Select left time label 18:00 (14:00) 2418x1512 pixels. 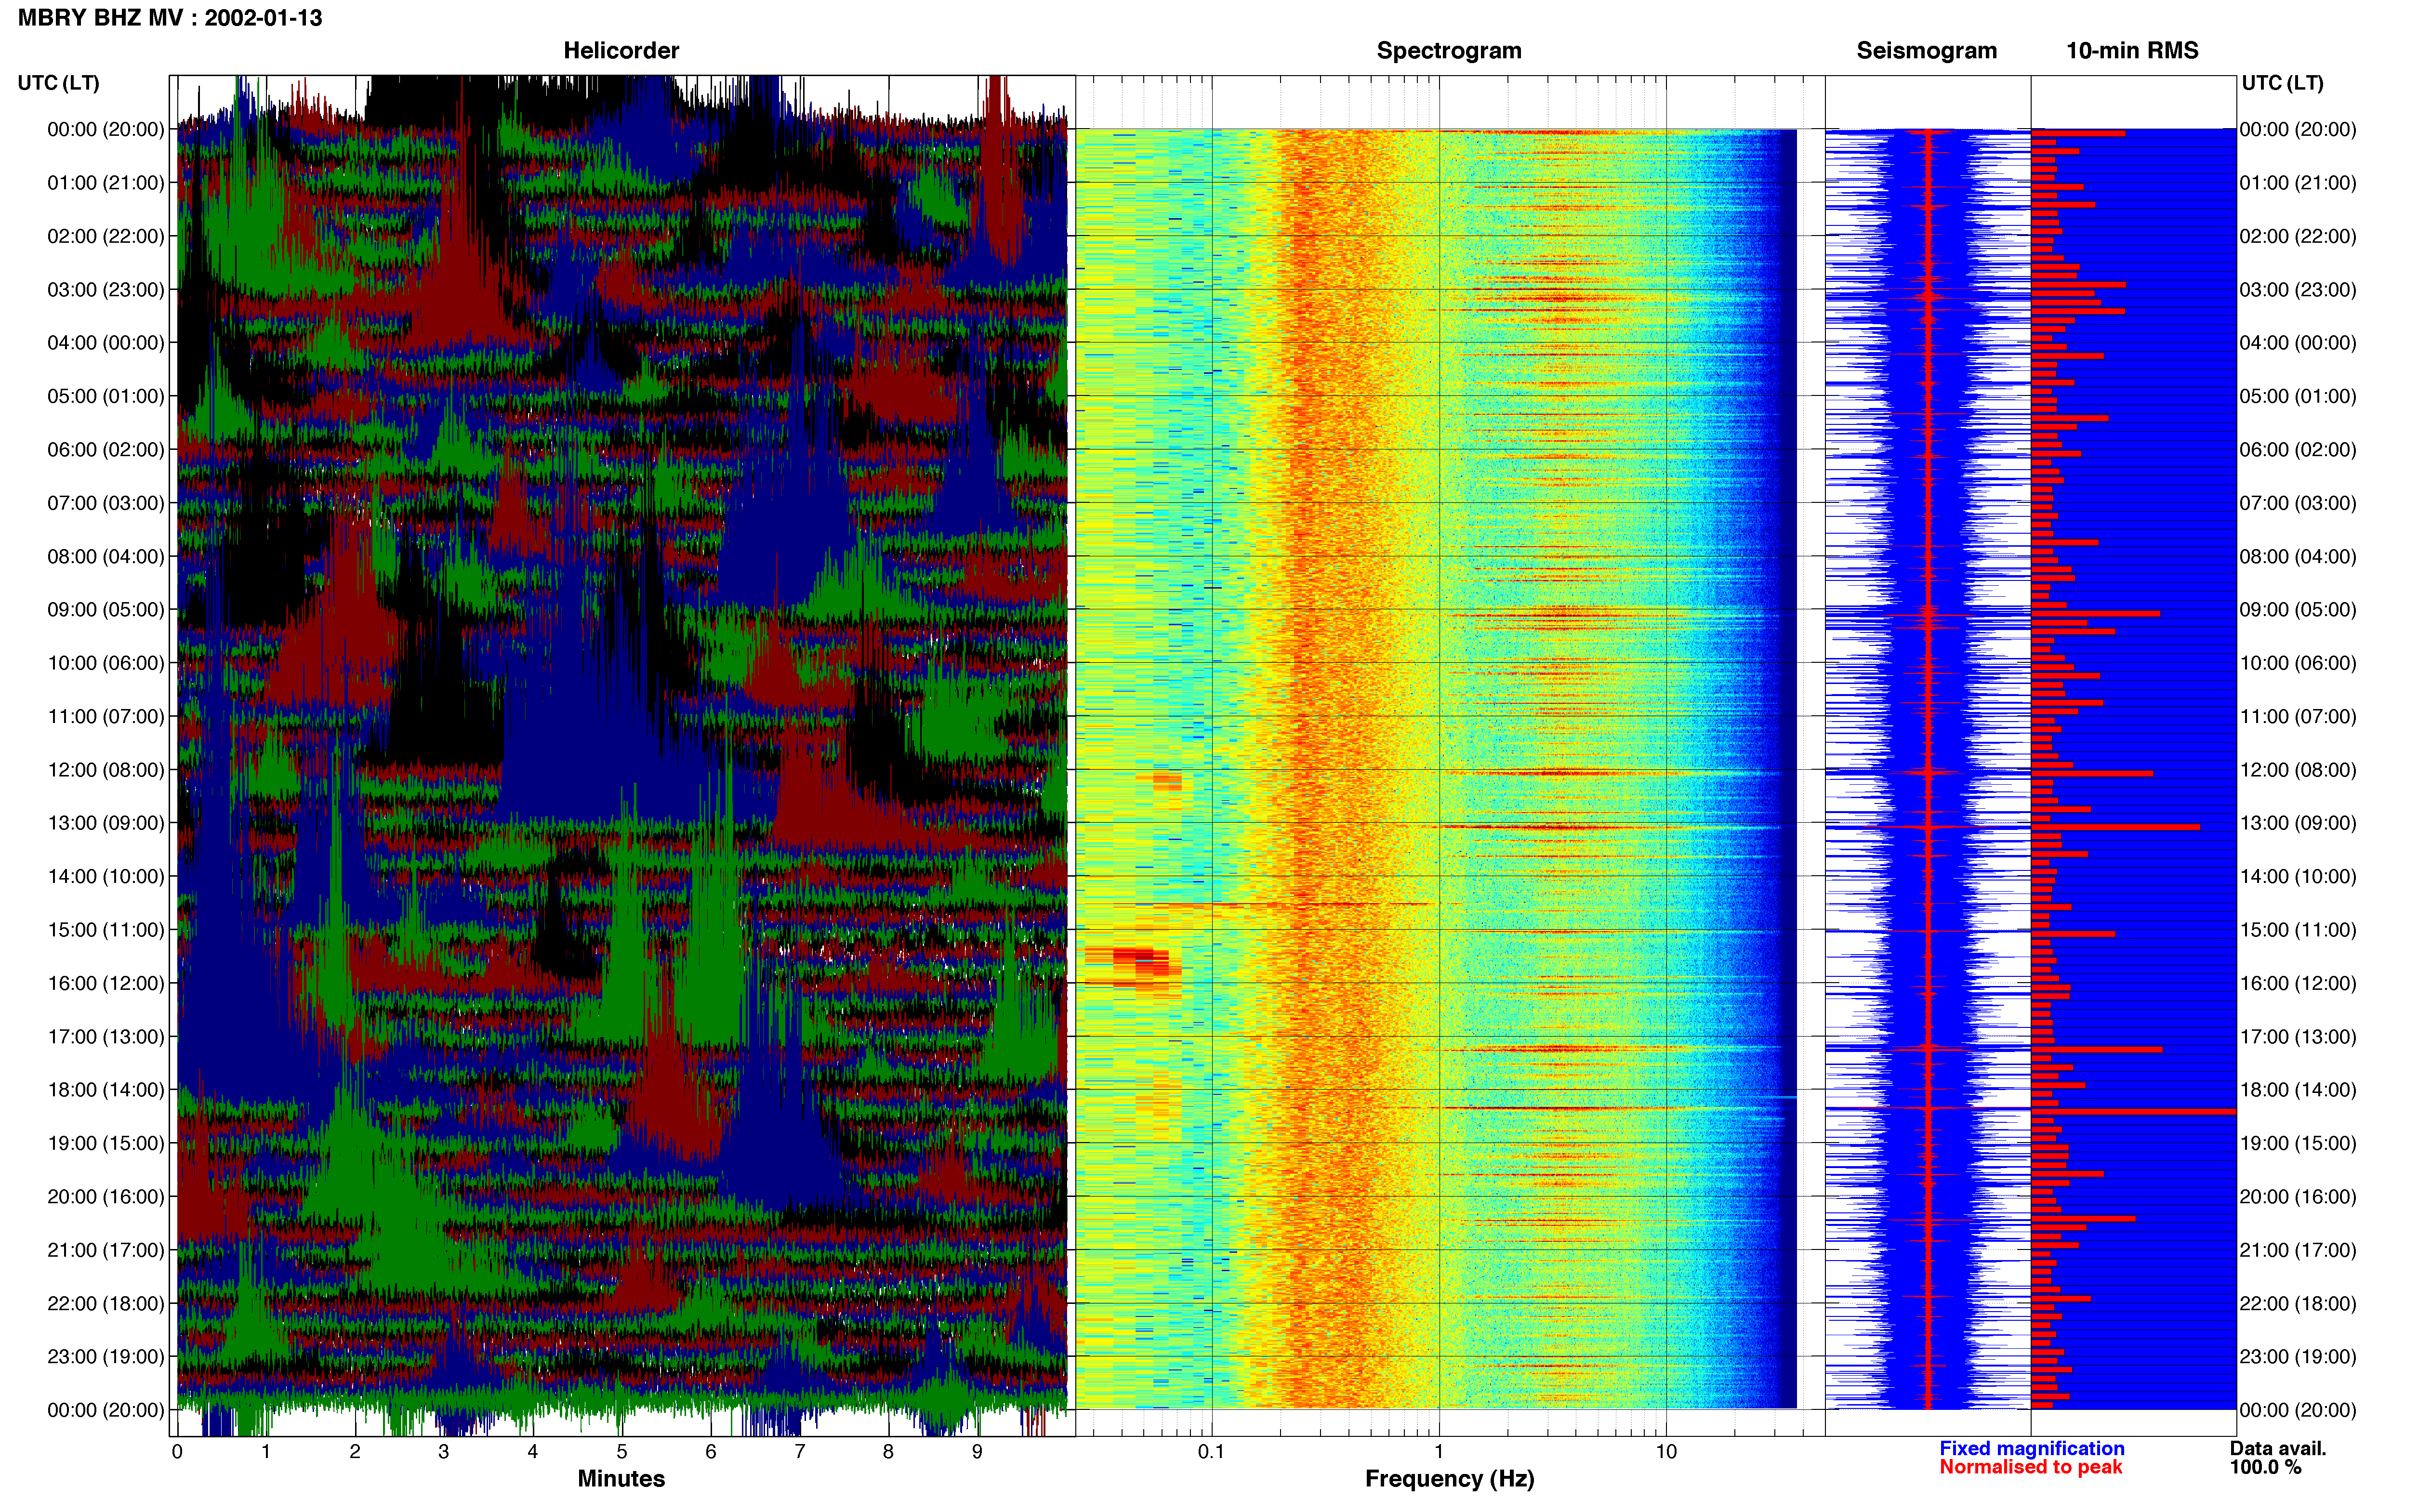[106, 1090]
